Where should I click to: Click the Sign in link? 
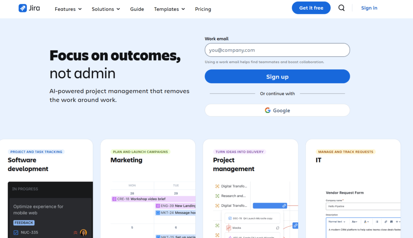[369, 8]
